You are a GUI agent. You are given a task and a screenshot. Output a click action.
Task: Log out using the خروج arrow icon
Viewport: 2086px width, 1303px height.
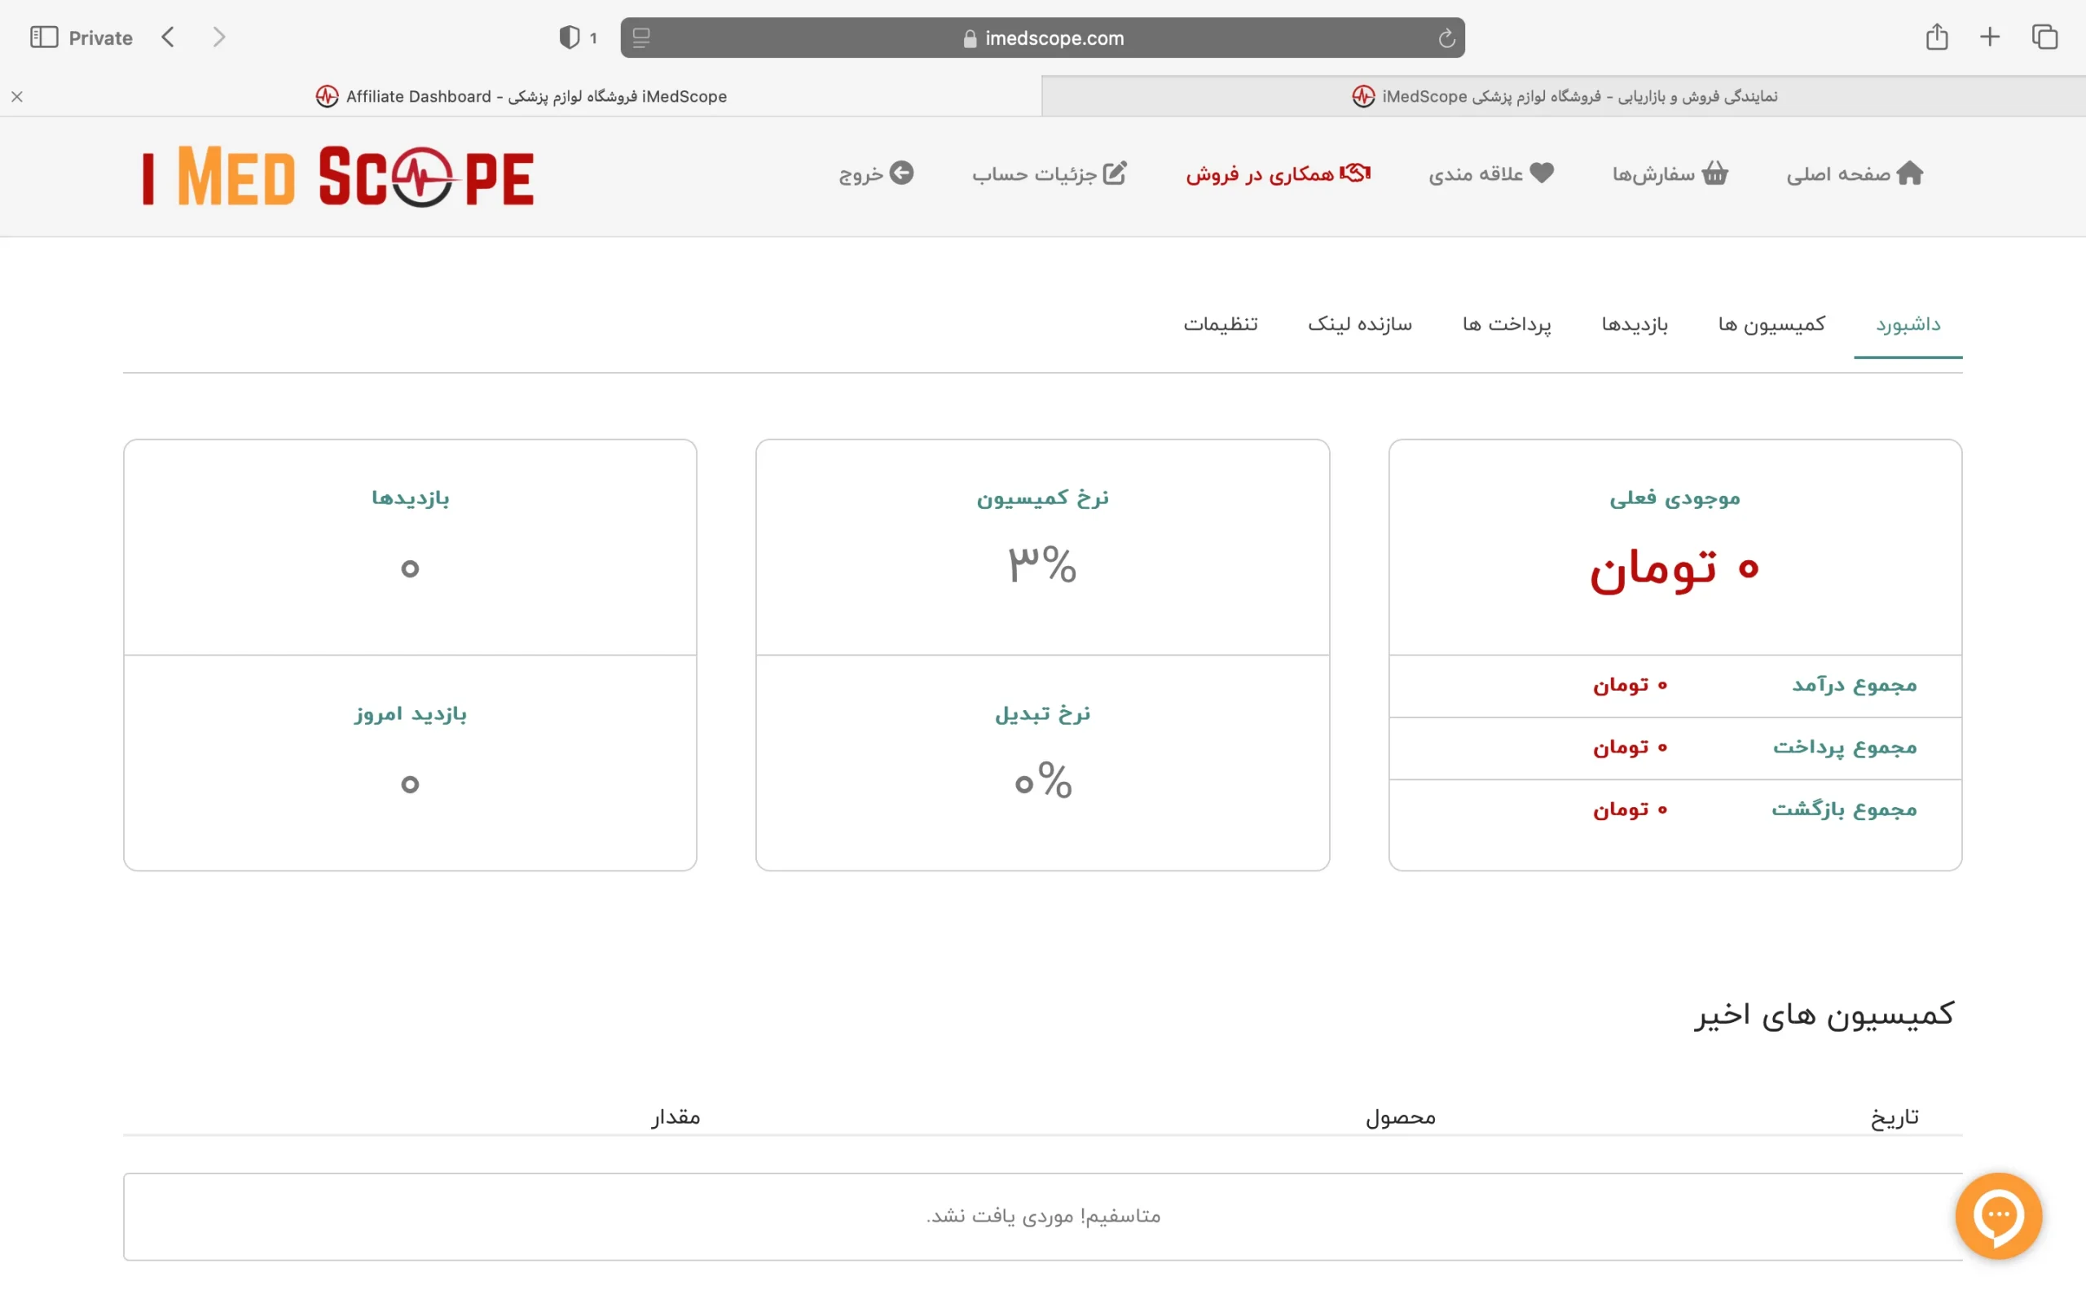902,173
